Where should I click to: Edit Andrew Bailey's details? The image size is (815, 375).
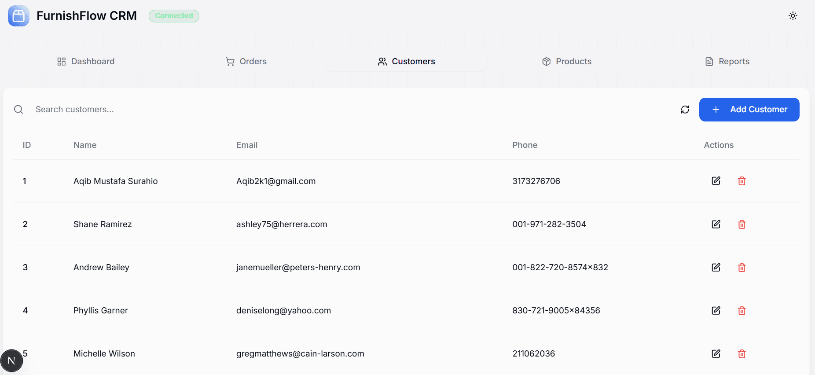point(716,267)
